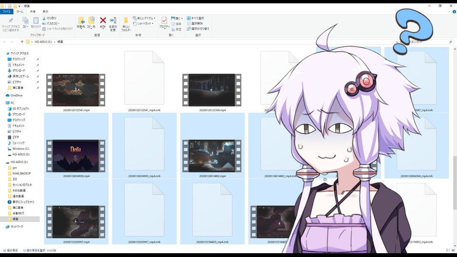Select the 20200126123304.mp4 video thumbnail
The width and height of the screenshot is (457, 257).
[x=212, y=90]
